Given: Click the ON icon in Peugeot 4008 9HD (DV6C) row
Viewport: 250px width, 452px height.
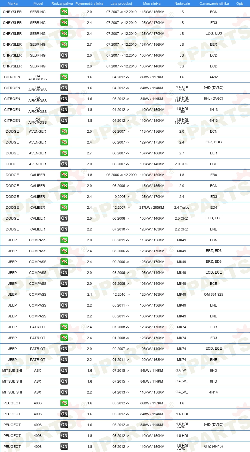Looking at the screenshot, I should click(64, 425).
